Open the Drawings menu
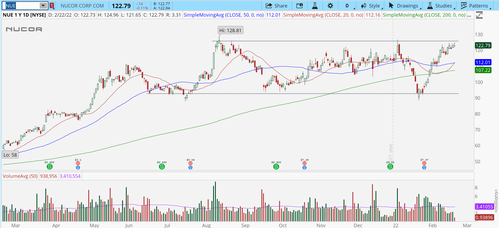Screen dimensions: 499x228 (404, 6)
